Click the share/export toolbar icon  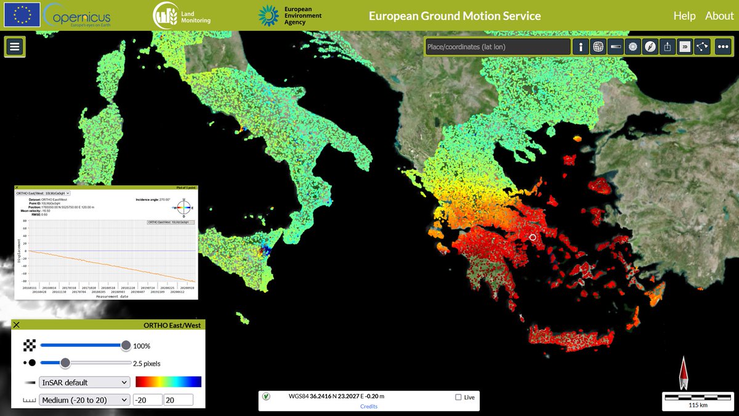668,46
